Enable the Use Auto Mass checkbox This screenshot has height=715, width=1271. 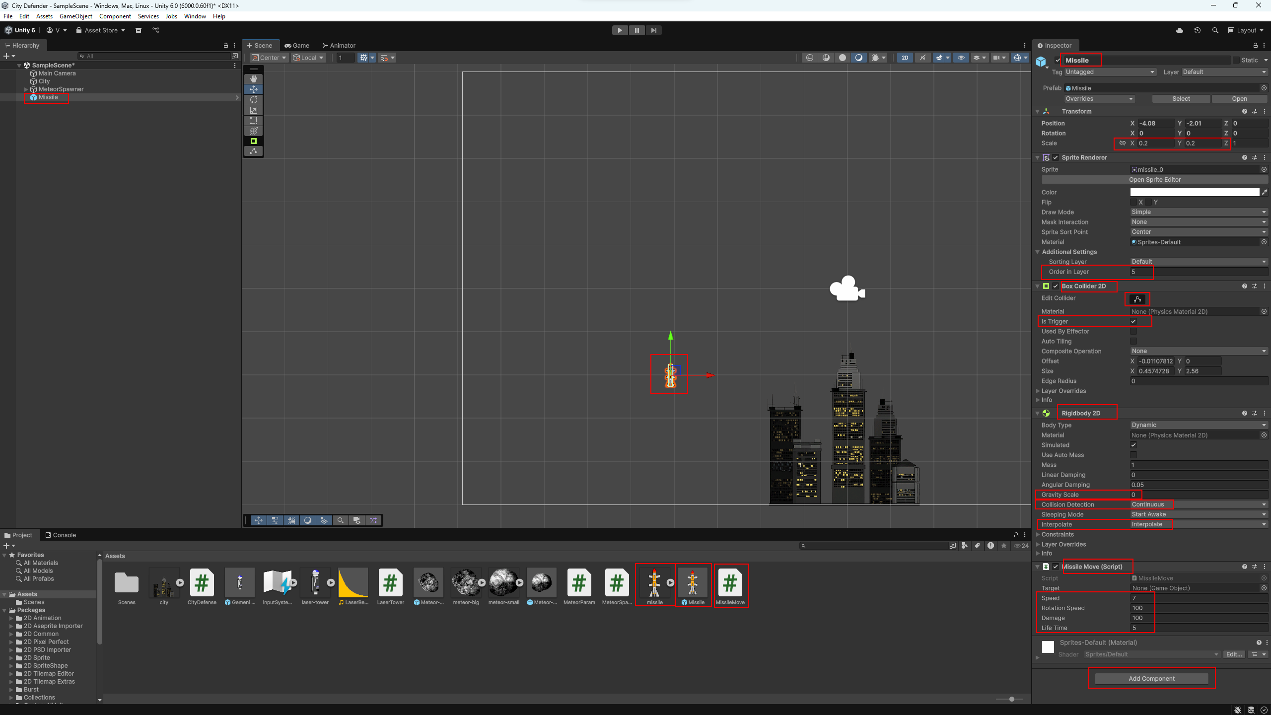pos(1133,455)
